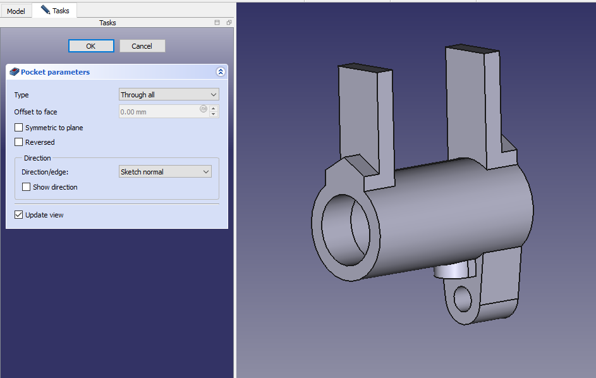Open the Type dropdown
This screenshot has width=596, height=378.
(x=169, y=95)
